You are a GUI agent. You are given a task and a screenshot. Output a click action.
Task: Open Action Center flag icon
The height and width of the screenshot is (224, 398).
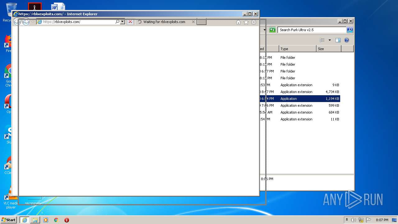tap(368, 220)
